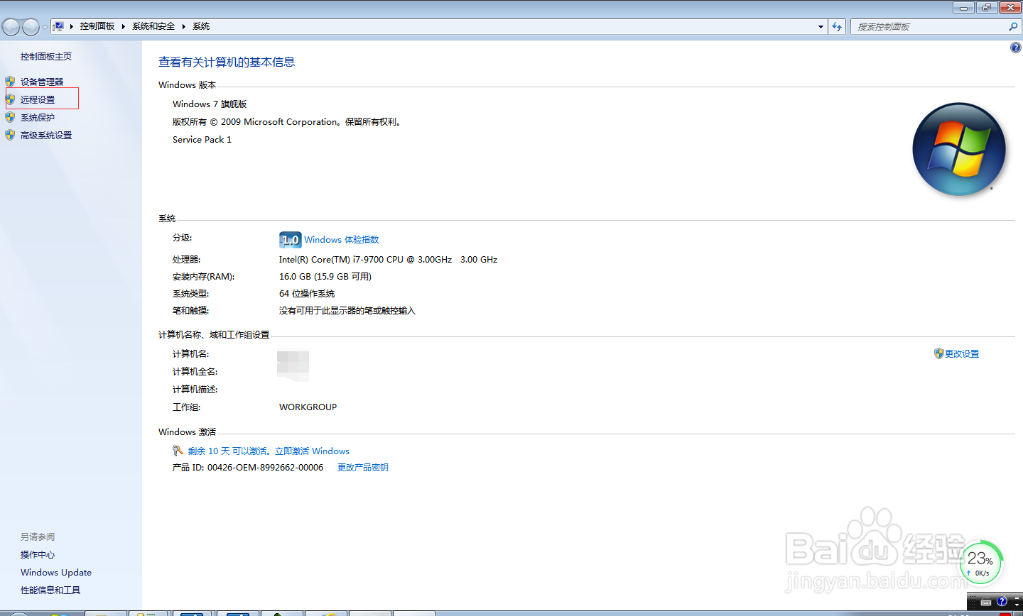Click the Forward navigation arrow button
The image size is (1023, 616).
click(x=31, y=27)
